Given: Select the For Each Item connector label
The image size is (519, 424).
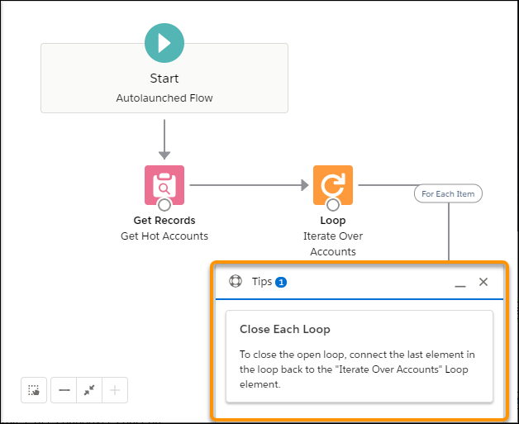Looking at the screenshot, I should (x=448, y=193).
